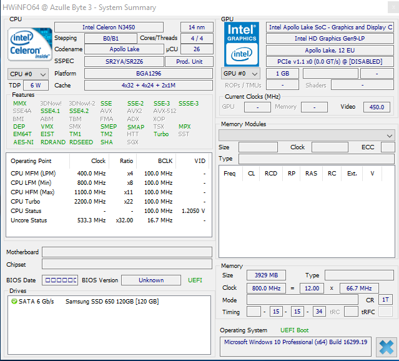Screen dimensions: 399x361
Task: Click the µCU value 26
Action: (x=197, y=49)
